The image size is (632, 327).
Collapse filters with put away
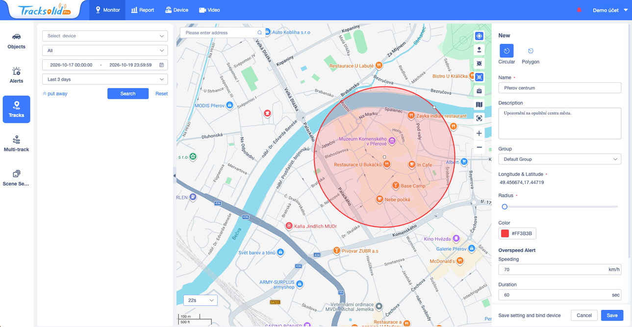(55, 93)
